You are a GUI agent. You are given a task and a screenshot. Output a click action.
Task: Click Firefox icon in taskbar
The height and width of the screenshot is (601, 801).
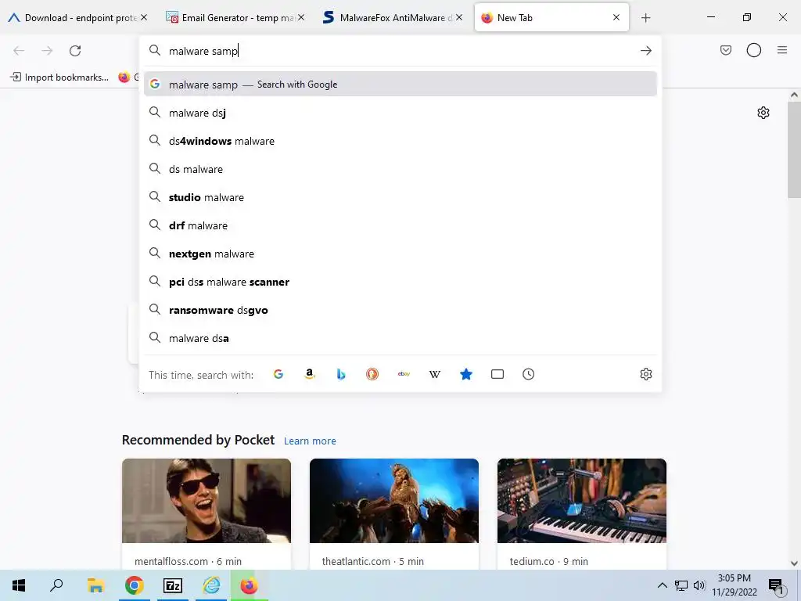click(x=249, y=585)
